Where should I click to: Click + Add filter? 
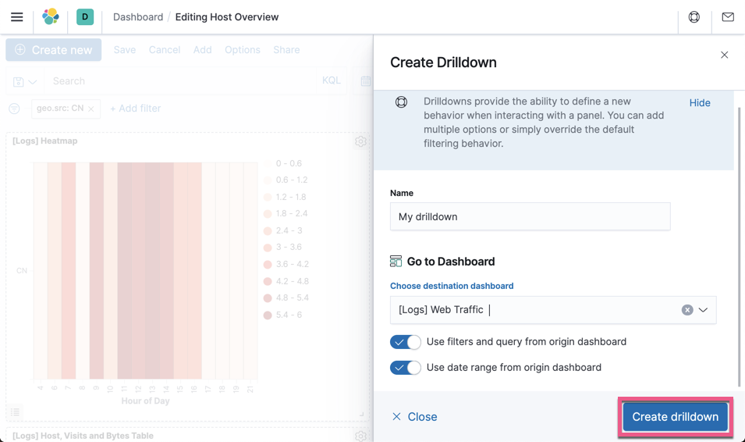[136, 109]
